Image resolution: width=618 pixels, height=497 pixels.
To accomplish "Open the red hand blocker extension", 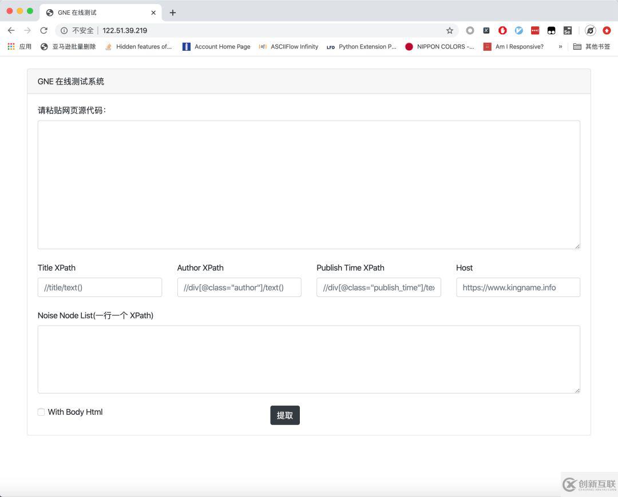I will pyautogui.click(x=502, y=30).
